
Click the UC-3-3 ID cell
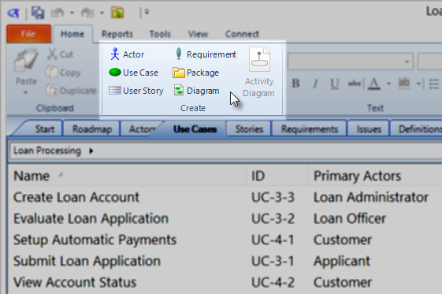273,197
